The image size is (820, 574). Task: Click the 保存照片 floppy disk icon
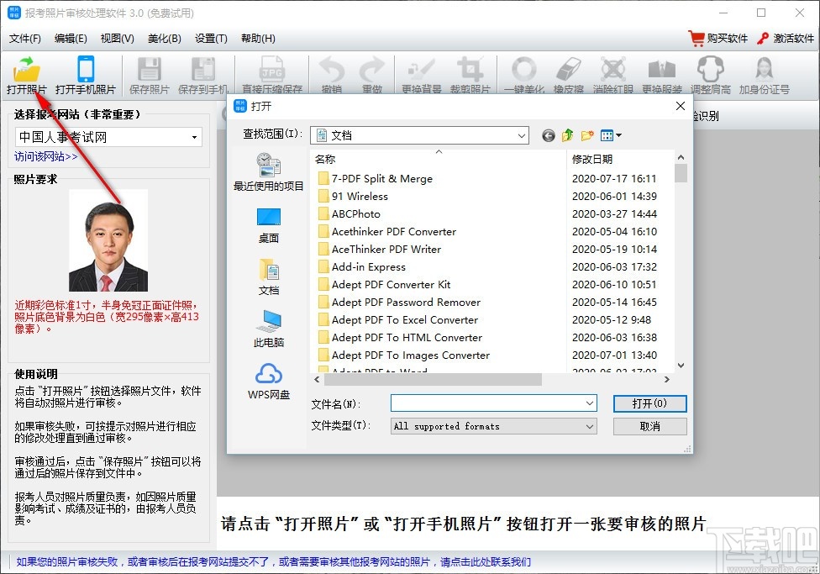pyautogui.click(x=149, y=69)
